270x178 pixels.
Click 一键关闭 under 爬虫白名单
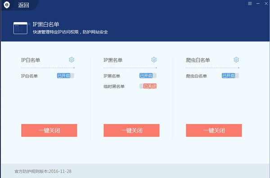point(214,130)
